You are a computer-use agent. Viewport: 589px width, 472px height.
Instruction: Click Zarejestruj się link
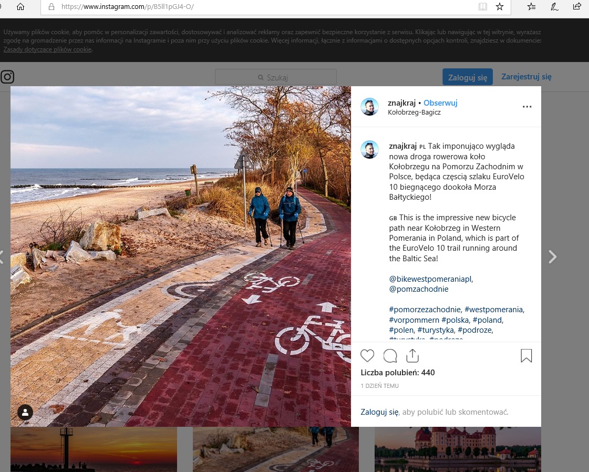click(526, 77)
